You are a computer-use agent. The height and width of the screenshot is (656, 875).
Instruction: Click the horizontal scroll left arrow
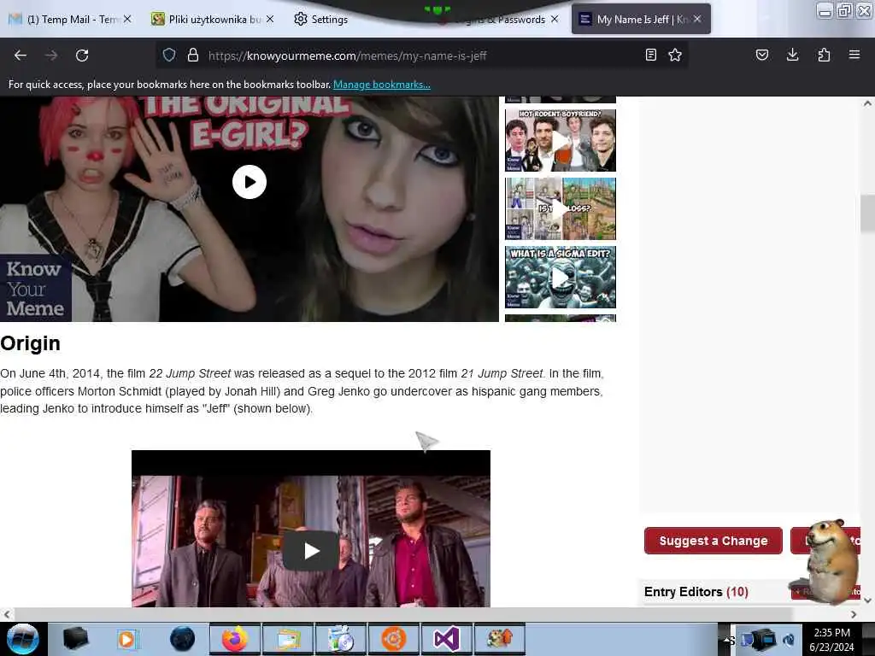(x=6, y=614)
